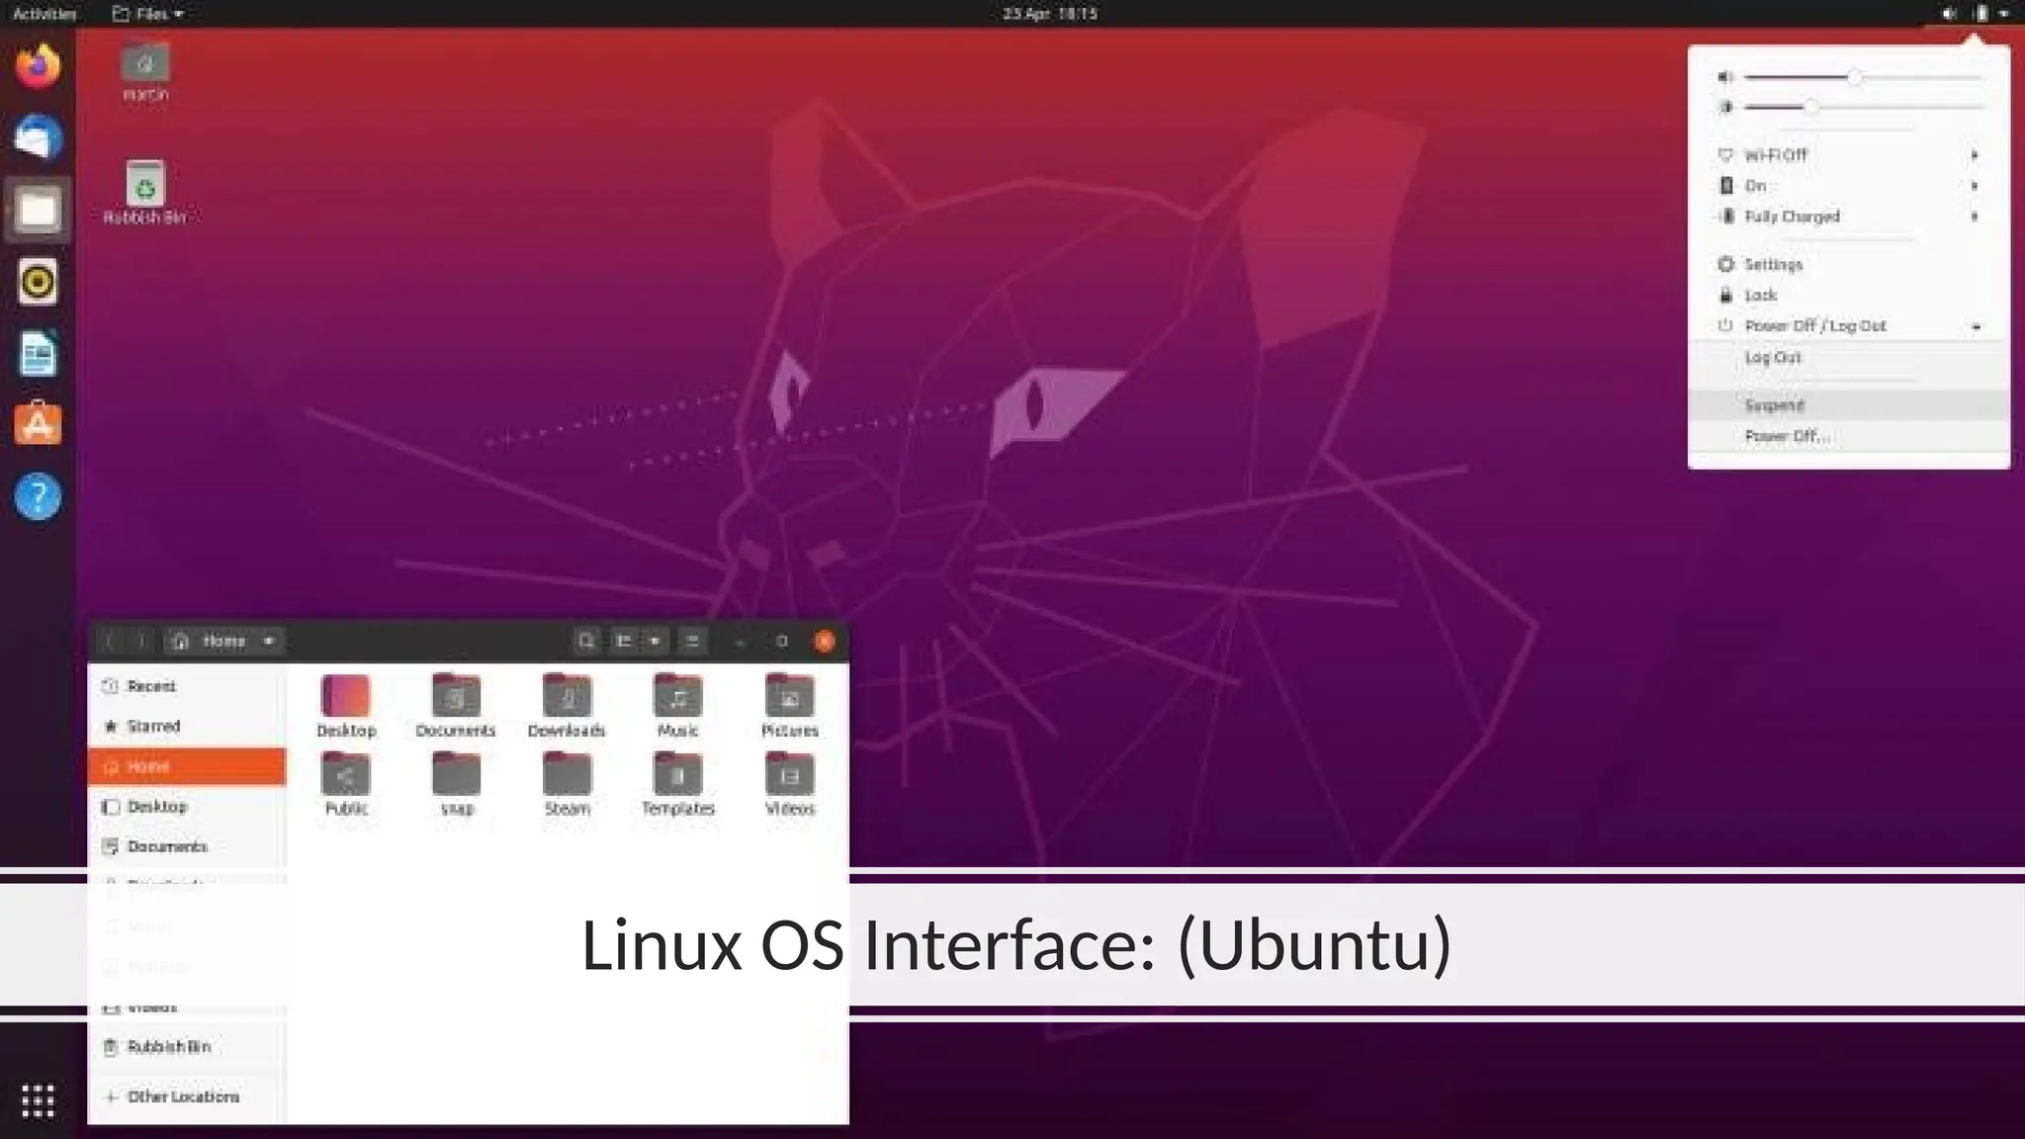Open the Templates folder icon

pyautogui.click(x=678, y=784)
